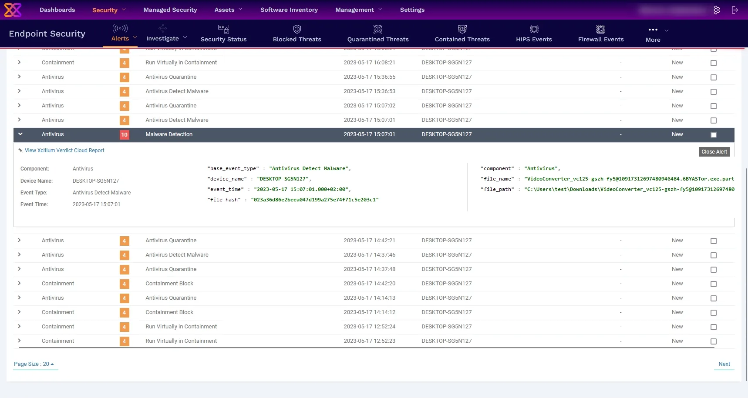Open Investigate menu icon
748x398 pixels.
pos(162,29)
